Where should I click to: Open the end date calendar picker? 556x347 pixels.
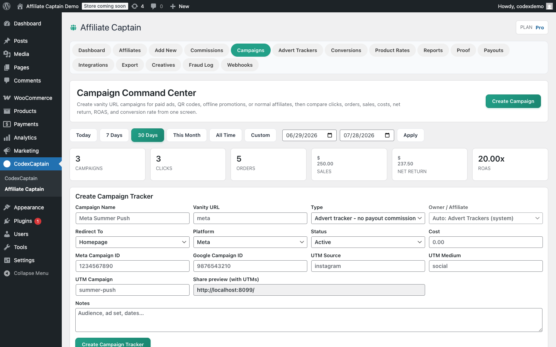(x=387, y=135)
